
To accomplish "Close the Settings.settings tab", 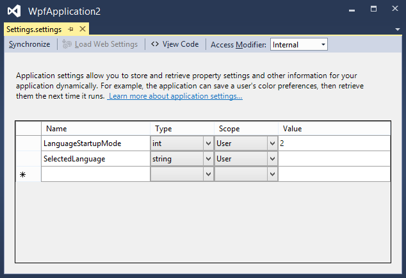I will [x=82, y=29].
